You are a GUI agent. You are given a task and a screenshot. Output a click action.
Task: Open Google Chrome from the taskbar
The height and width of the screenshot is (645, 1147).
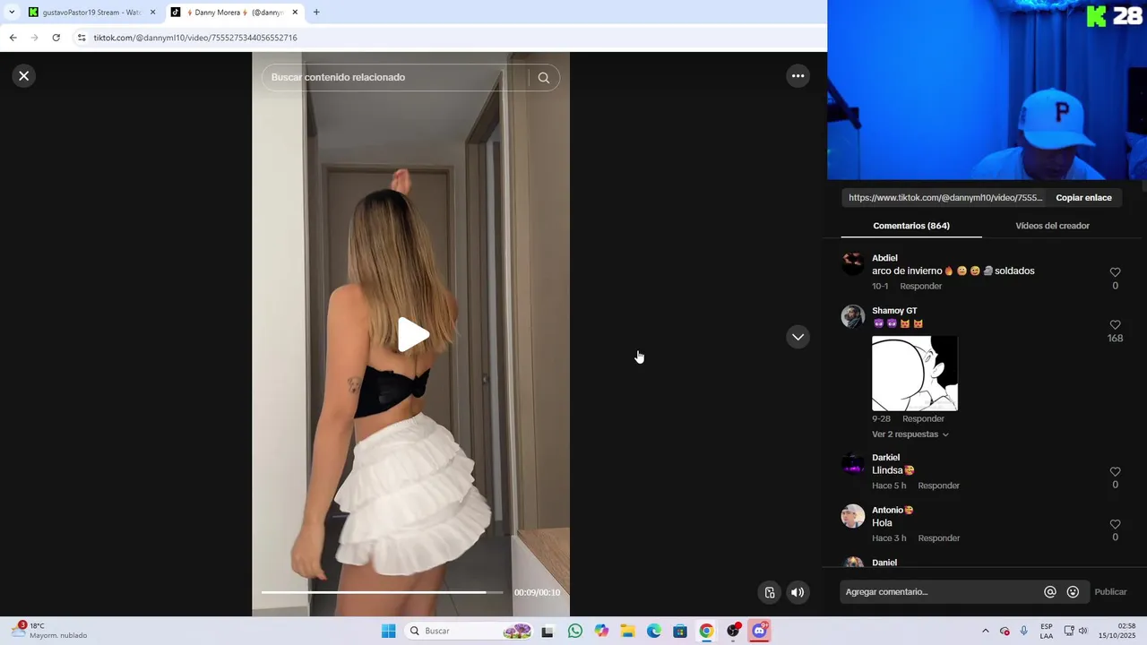706,632
